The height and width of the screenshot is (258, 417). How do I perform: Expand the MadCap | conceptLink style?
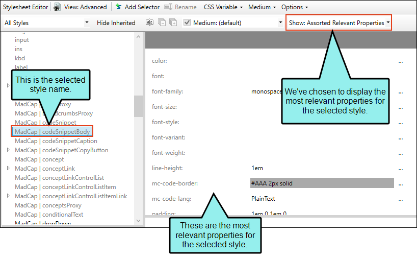tap(8, 168)
